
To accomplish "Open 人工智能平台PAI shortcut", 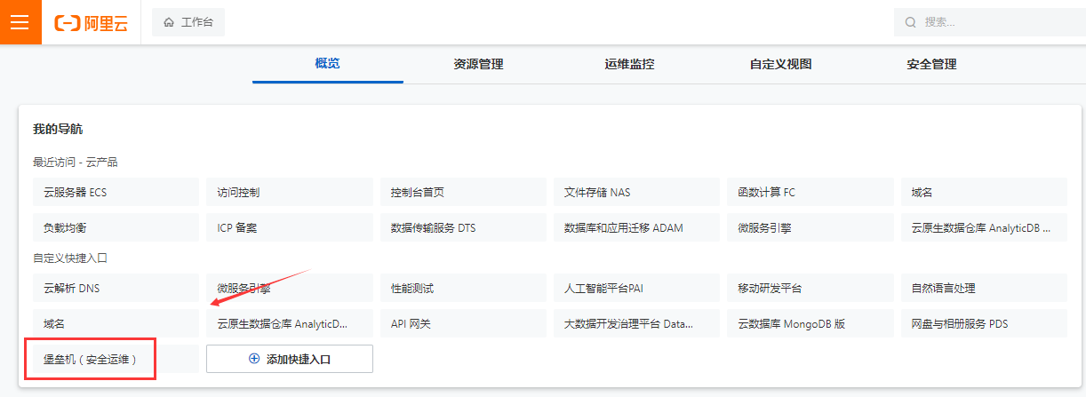I will [636, 289].
